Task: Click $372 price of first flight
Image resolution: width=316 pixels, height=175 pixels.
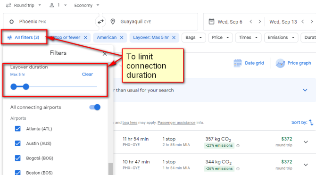Action: [x=287, y=139]
